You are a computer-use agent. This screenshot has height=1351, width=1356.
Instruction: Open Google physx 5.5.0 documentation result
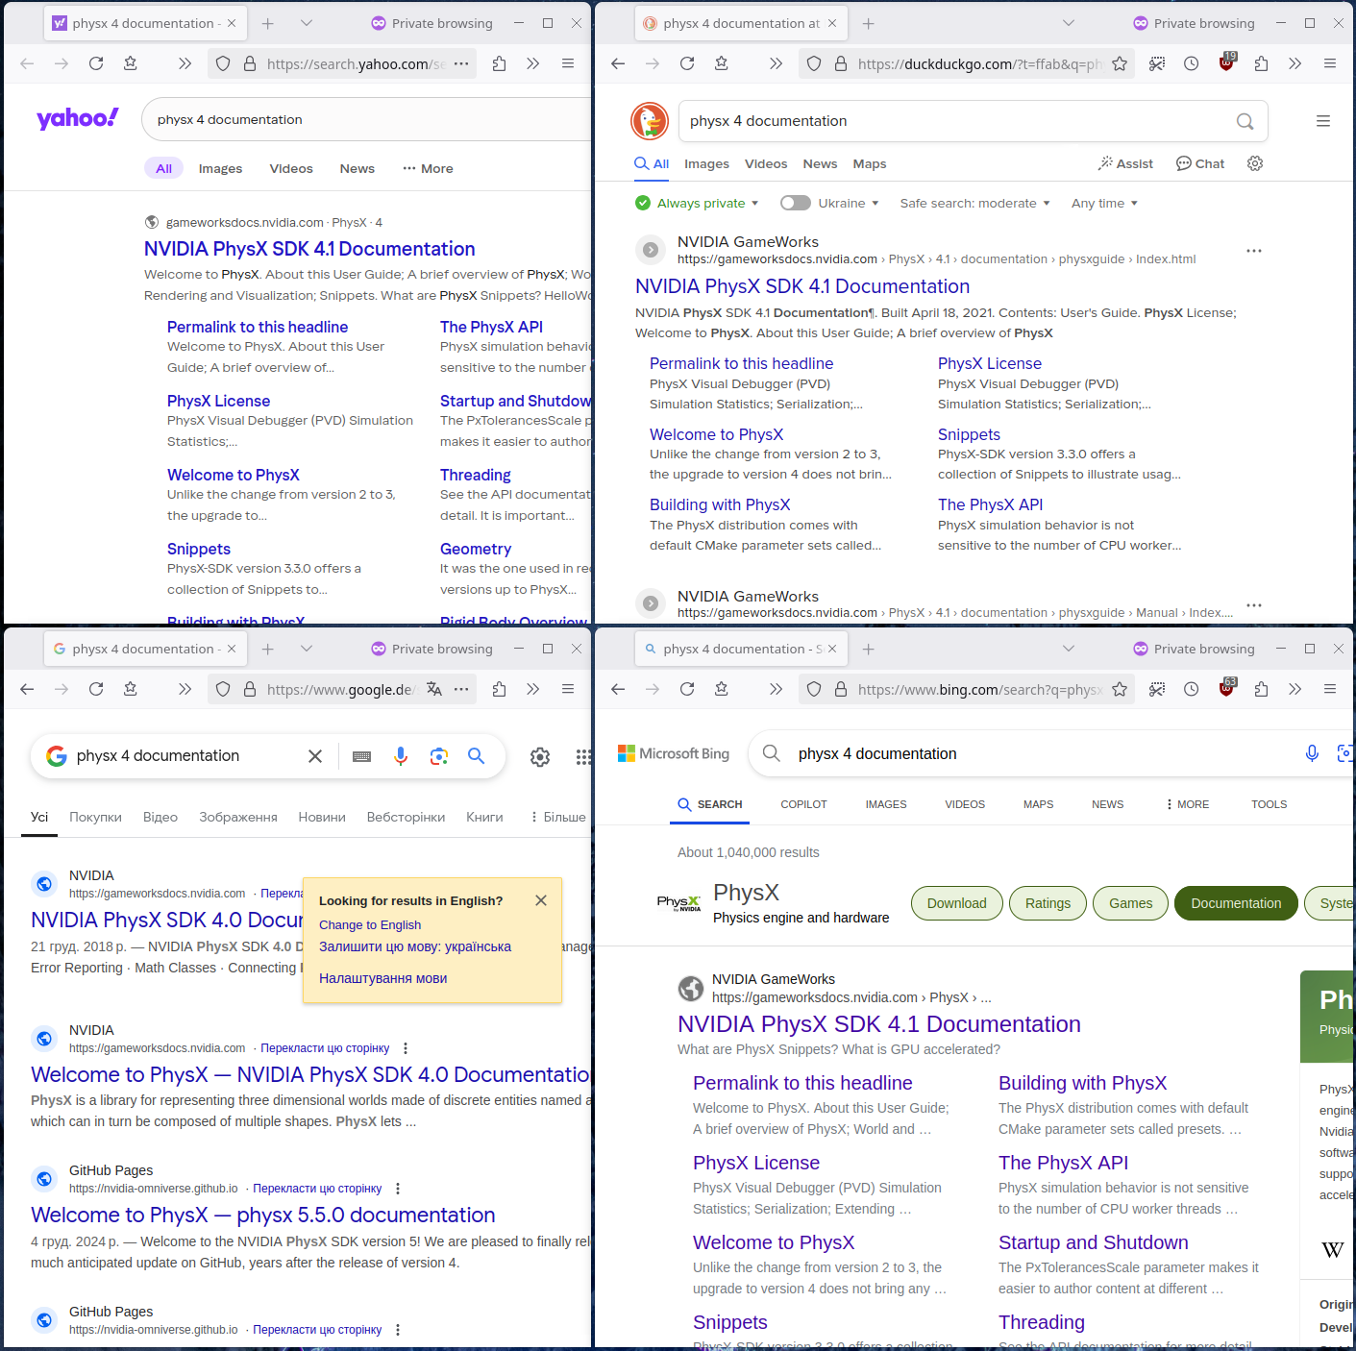tap(262, 1215)
